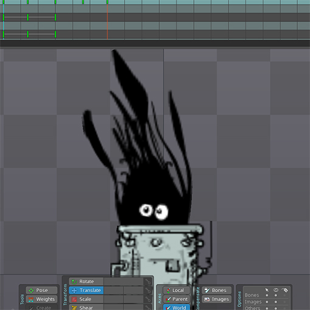This screenshot has height=310, width=310.
Task: Select second keyframe in top timeline row
Action: pos(28,2)
